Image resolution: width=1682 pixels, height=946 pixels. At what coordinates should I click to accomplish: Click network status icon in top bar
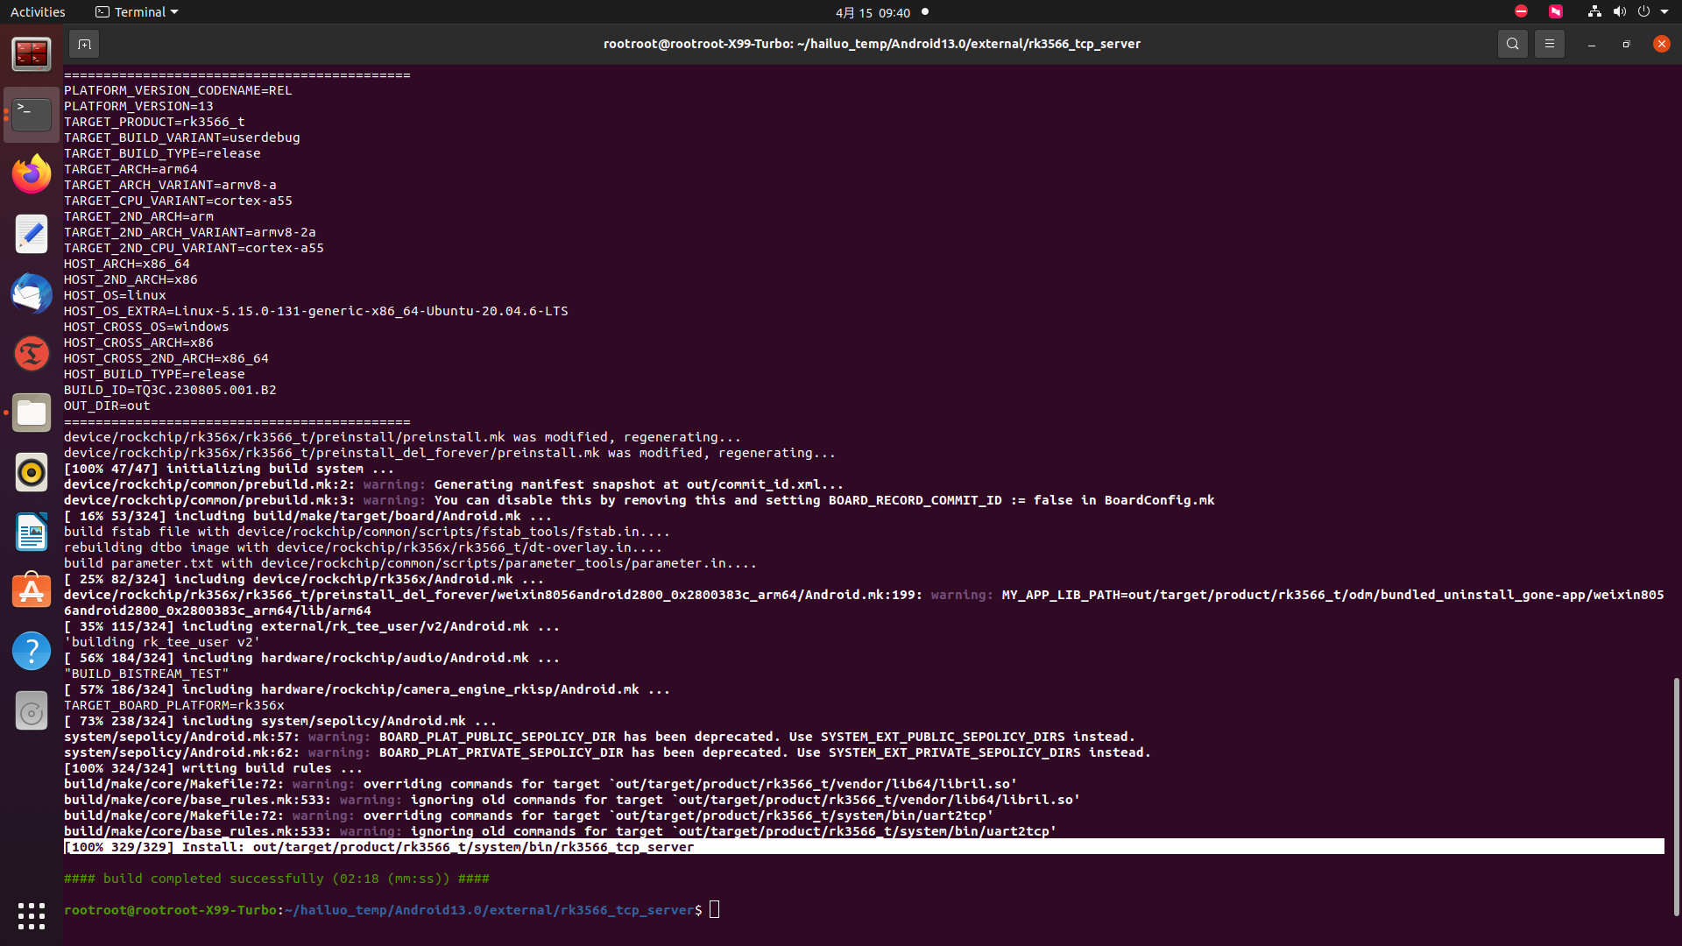tap(1594, 12)
